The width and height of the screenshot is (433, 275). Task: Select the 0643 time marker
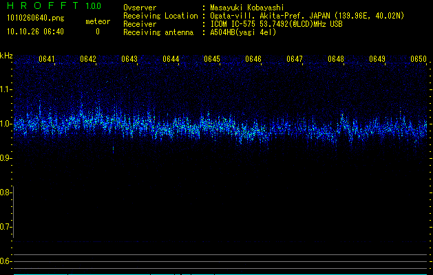[129, 59]
